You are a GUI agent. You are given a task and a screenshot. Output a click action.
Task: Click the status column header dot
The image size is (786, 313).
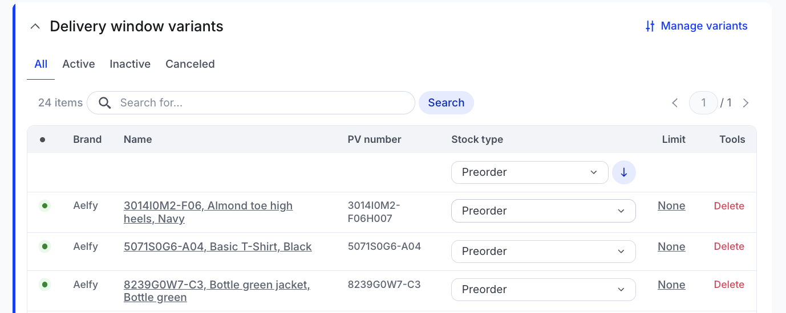tap(42, 139)
